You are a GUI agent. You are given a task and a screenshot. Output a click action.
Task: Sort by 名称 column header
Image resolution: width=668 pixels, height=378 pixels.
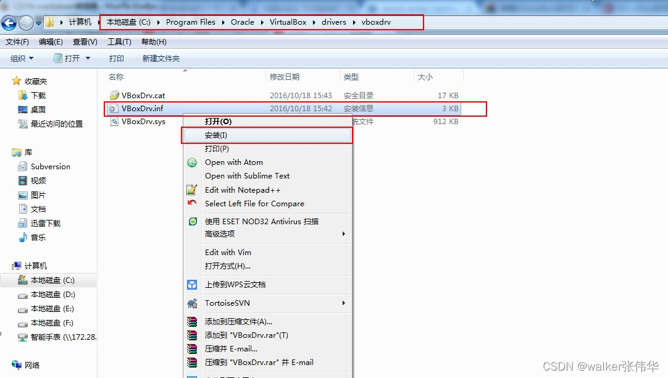[116, 77]
